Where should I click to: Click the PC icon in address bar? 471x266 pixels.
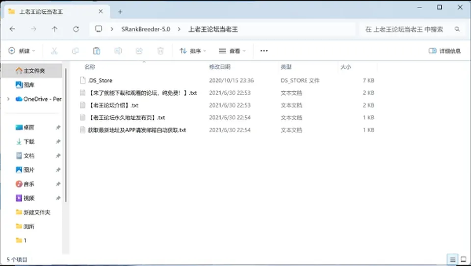coord(99,29)
